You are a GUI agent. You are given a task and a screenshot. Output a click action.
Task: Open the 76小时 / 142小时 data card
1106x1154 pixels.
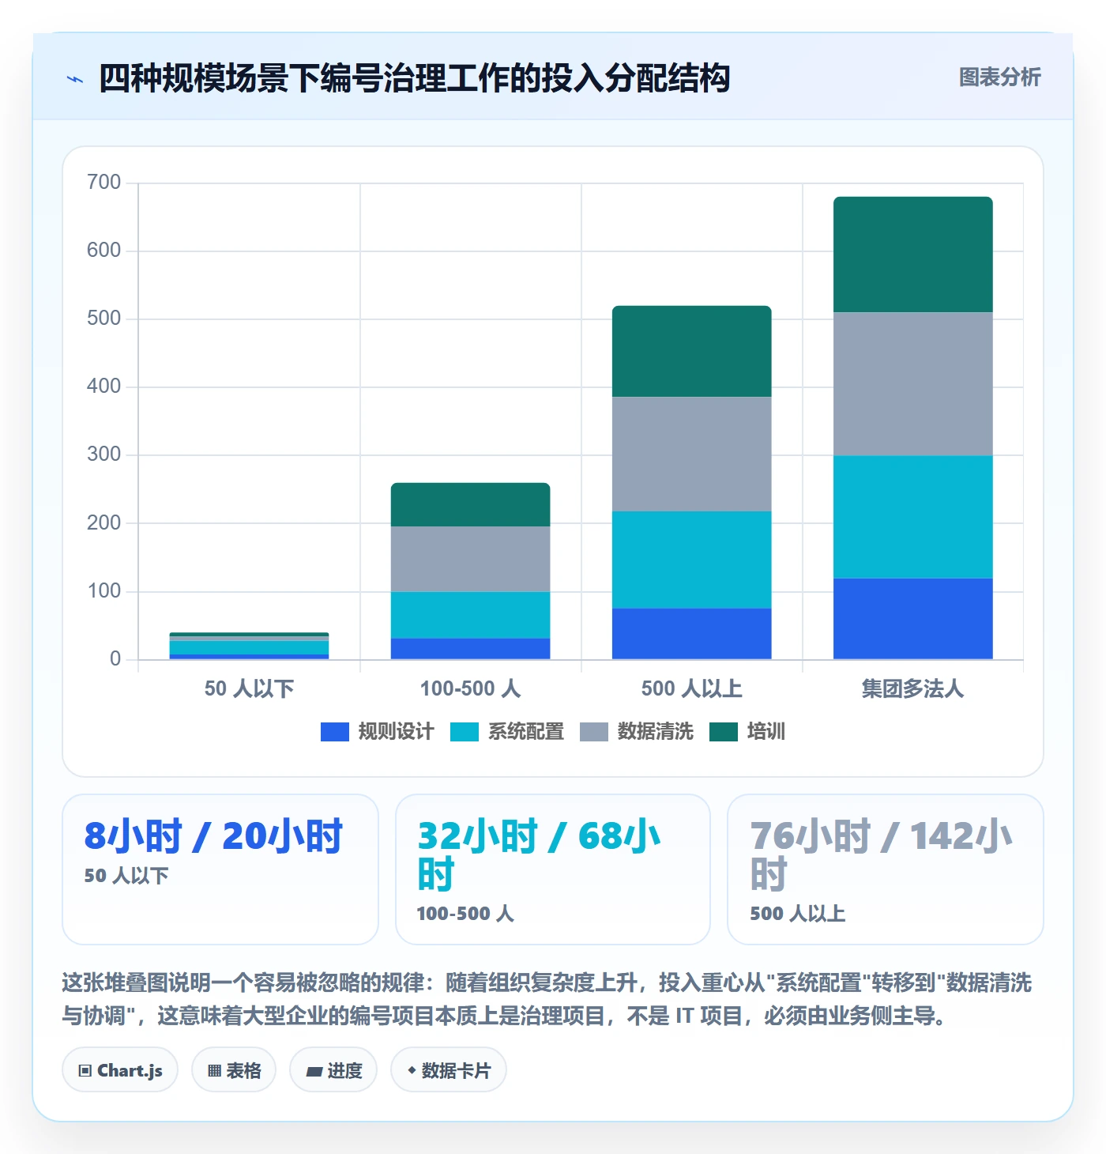point(886,869)
